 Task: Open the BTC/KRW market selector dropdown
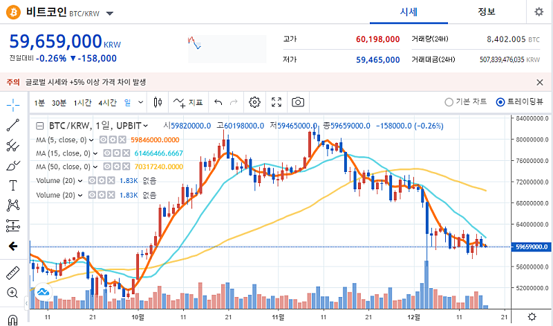(110, 14)
